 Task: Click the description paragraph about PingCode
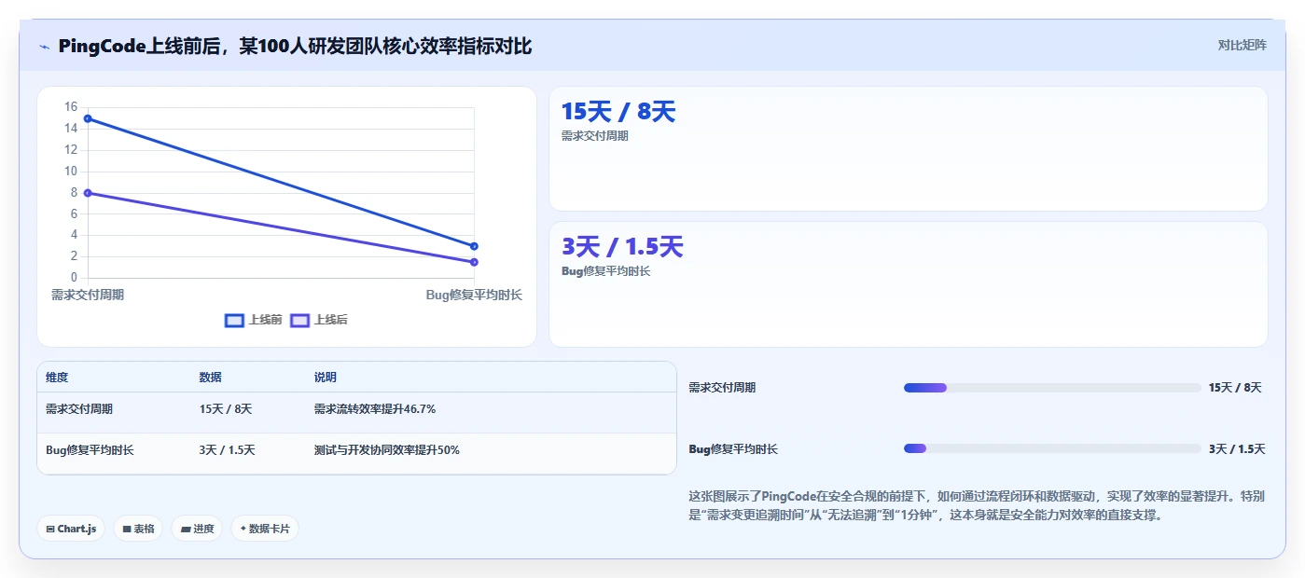(977, 505)
